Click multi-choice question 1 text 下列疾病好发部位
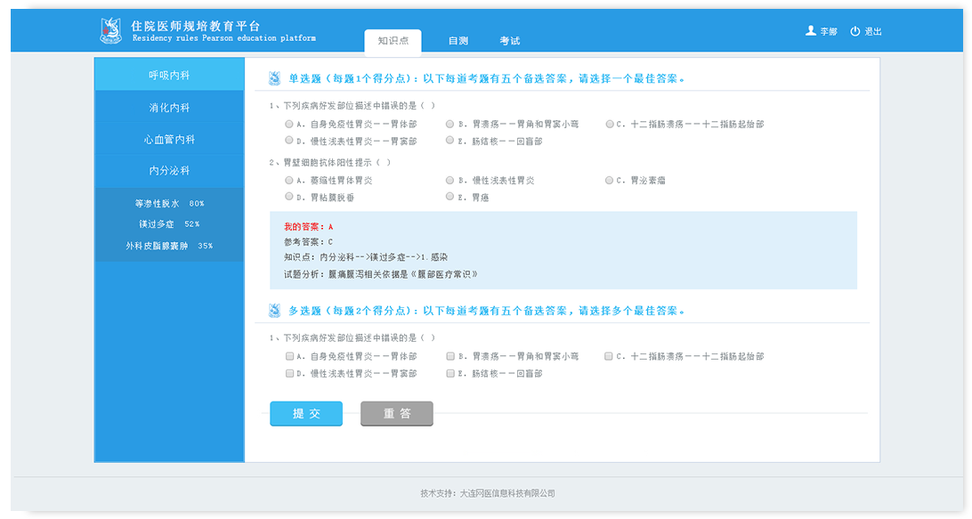 352,338
